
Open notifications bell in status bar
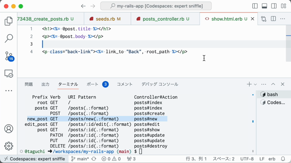(283, 159)
